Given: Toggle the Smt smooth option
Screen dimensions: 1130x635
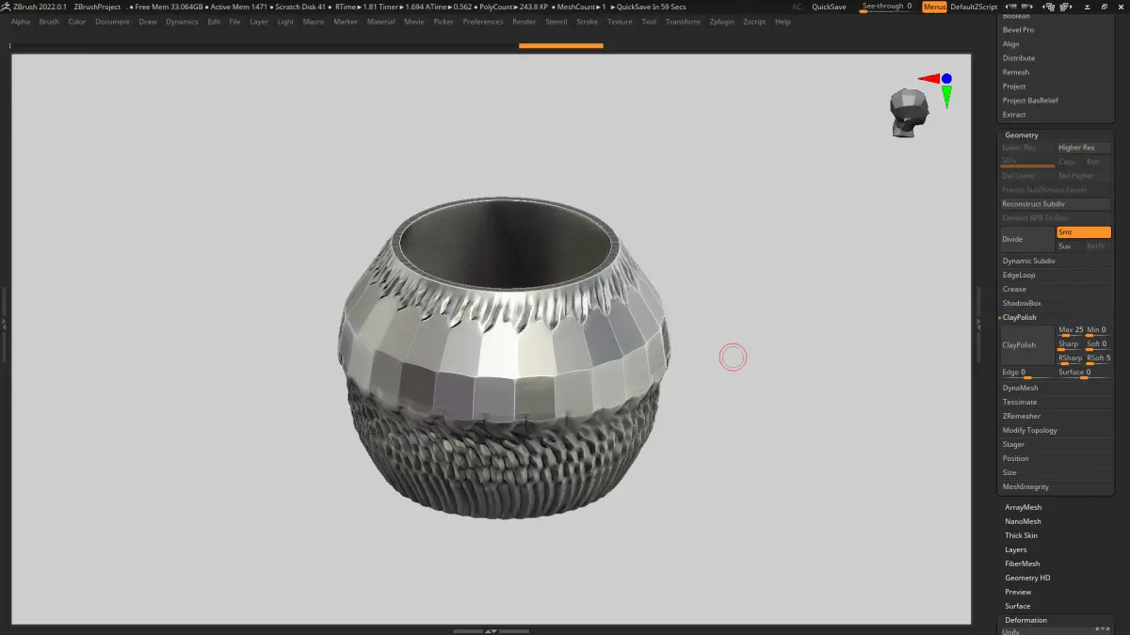Looking at the screenshot, I should (x=1083, y=232).
